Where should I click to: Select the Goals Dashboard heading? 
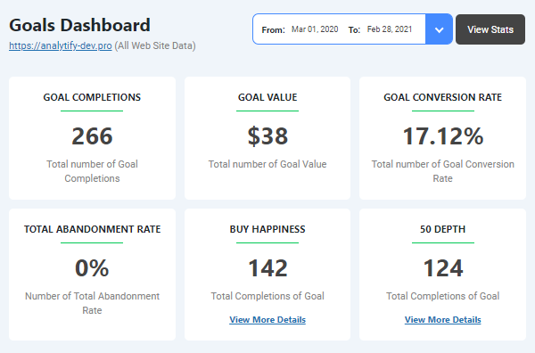(x=79, y=25)
